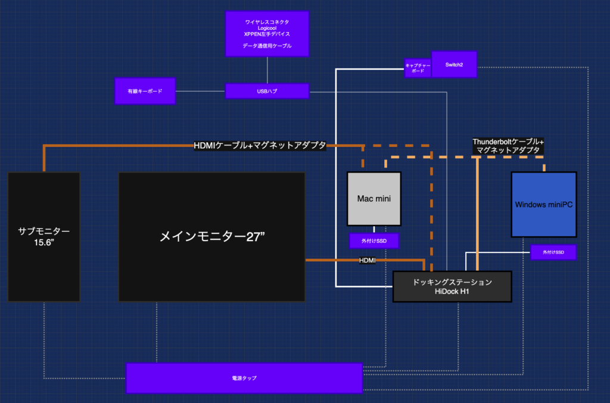Image resolution: width=610 pixels, height=403 pixels.
Task: Click the 電源タップ power strip bar
Action: coord(244,377)
